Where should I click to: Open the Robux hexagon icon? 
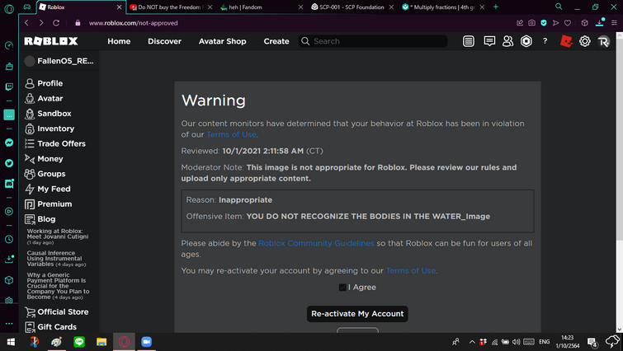tap(526, 41)
